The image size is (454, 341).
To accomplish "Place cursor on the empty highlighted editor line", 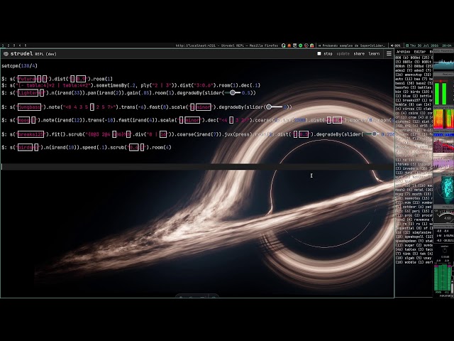I will coord(197,166).
